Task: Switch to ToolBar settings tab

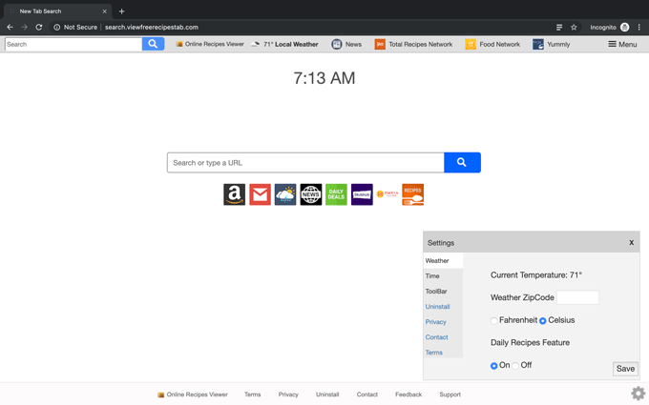Action: click(x=443, y=292)
